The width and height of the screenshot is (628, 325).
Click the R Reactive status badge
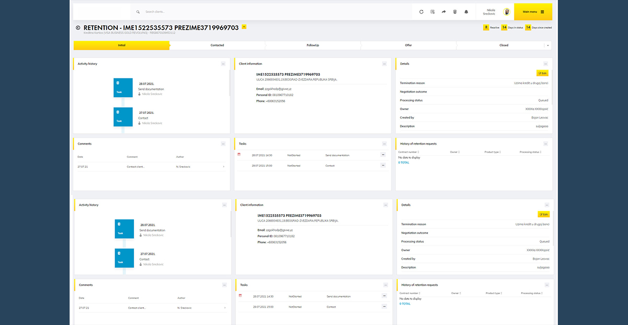[x=486, y=27]
